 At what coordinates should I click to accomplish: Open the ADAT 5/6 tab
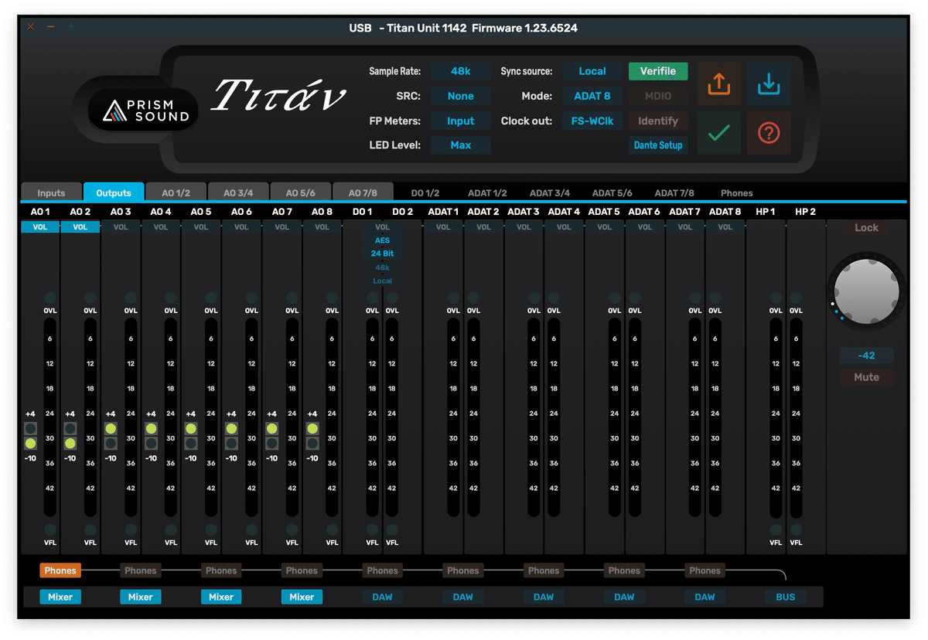612,193
